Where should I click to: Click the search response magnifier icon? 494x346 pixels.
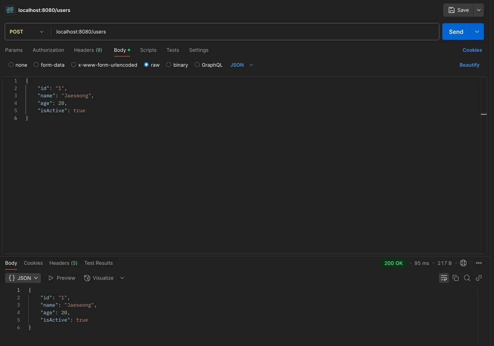coord(467,278)
